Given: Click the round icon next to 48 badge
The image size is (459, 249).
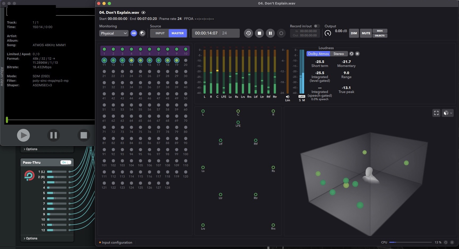Looking at the screenshot, I should point(142,33).
